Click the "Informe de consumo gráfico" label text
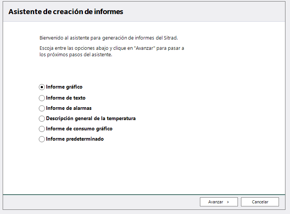Image resolution: width=290 pixels, height=214 pixels. [x=79, y=129]
